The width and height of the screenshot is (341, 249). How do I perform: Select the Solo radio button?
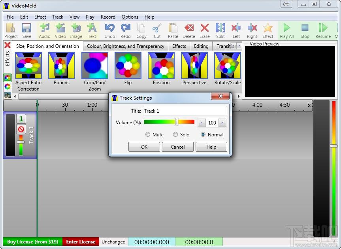click(175, 135)
